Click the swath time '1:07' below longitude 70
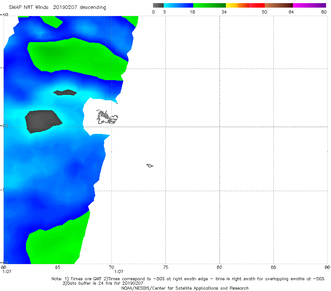Screen dimensions: 331x291 [x=119, y=272]
